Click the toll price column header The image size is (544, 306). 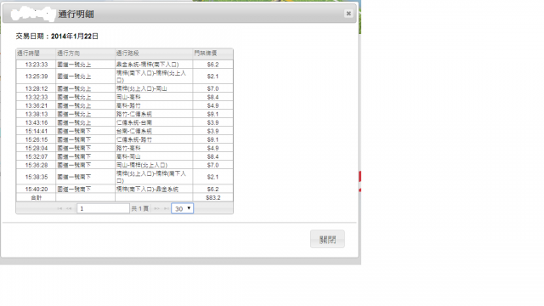[212, 54]
